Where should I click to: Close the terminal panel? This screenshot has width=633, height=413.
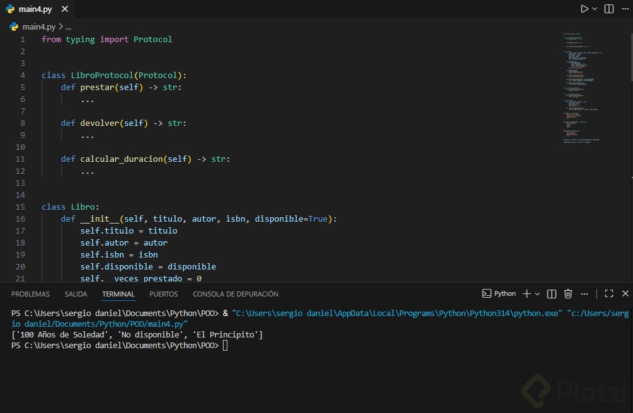(625, 293)
